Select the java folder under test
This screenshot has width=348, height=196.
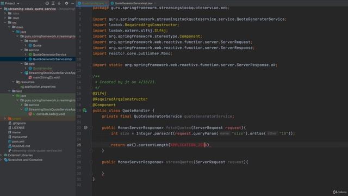[23, 96]
